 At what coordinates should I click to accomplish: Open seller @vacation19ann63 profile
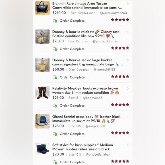[113, 13]
